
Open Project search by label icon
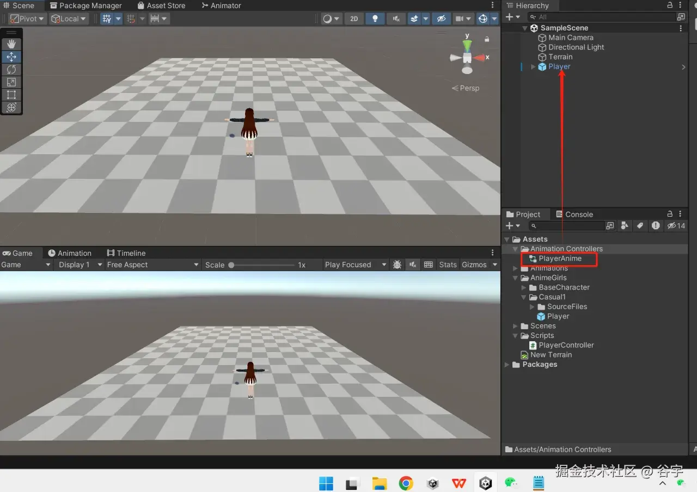pos(640,225)
